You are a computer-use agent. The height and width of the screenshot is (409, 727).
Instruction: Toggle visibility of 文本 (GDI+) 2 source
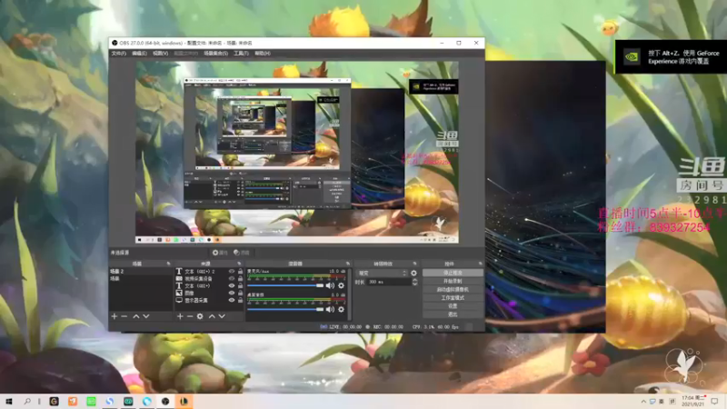[x=232, y=271]
